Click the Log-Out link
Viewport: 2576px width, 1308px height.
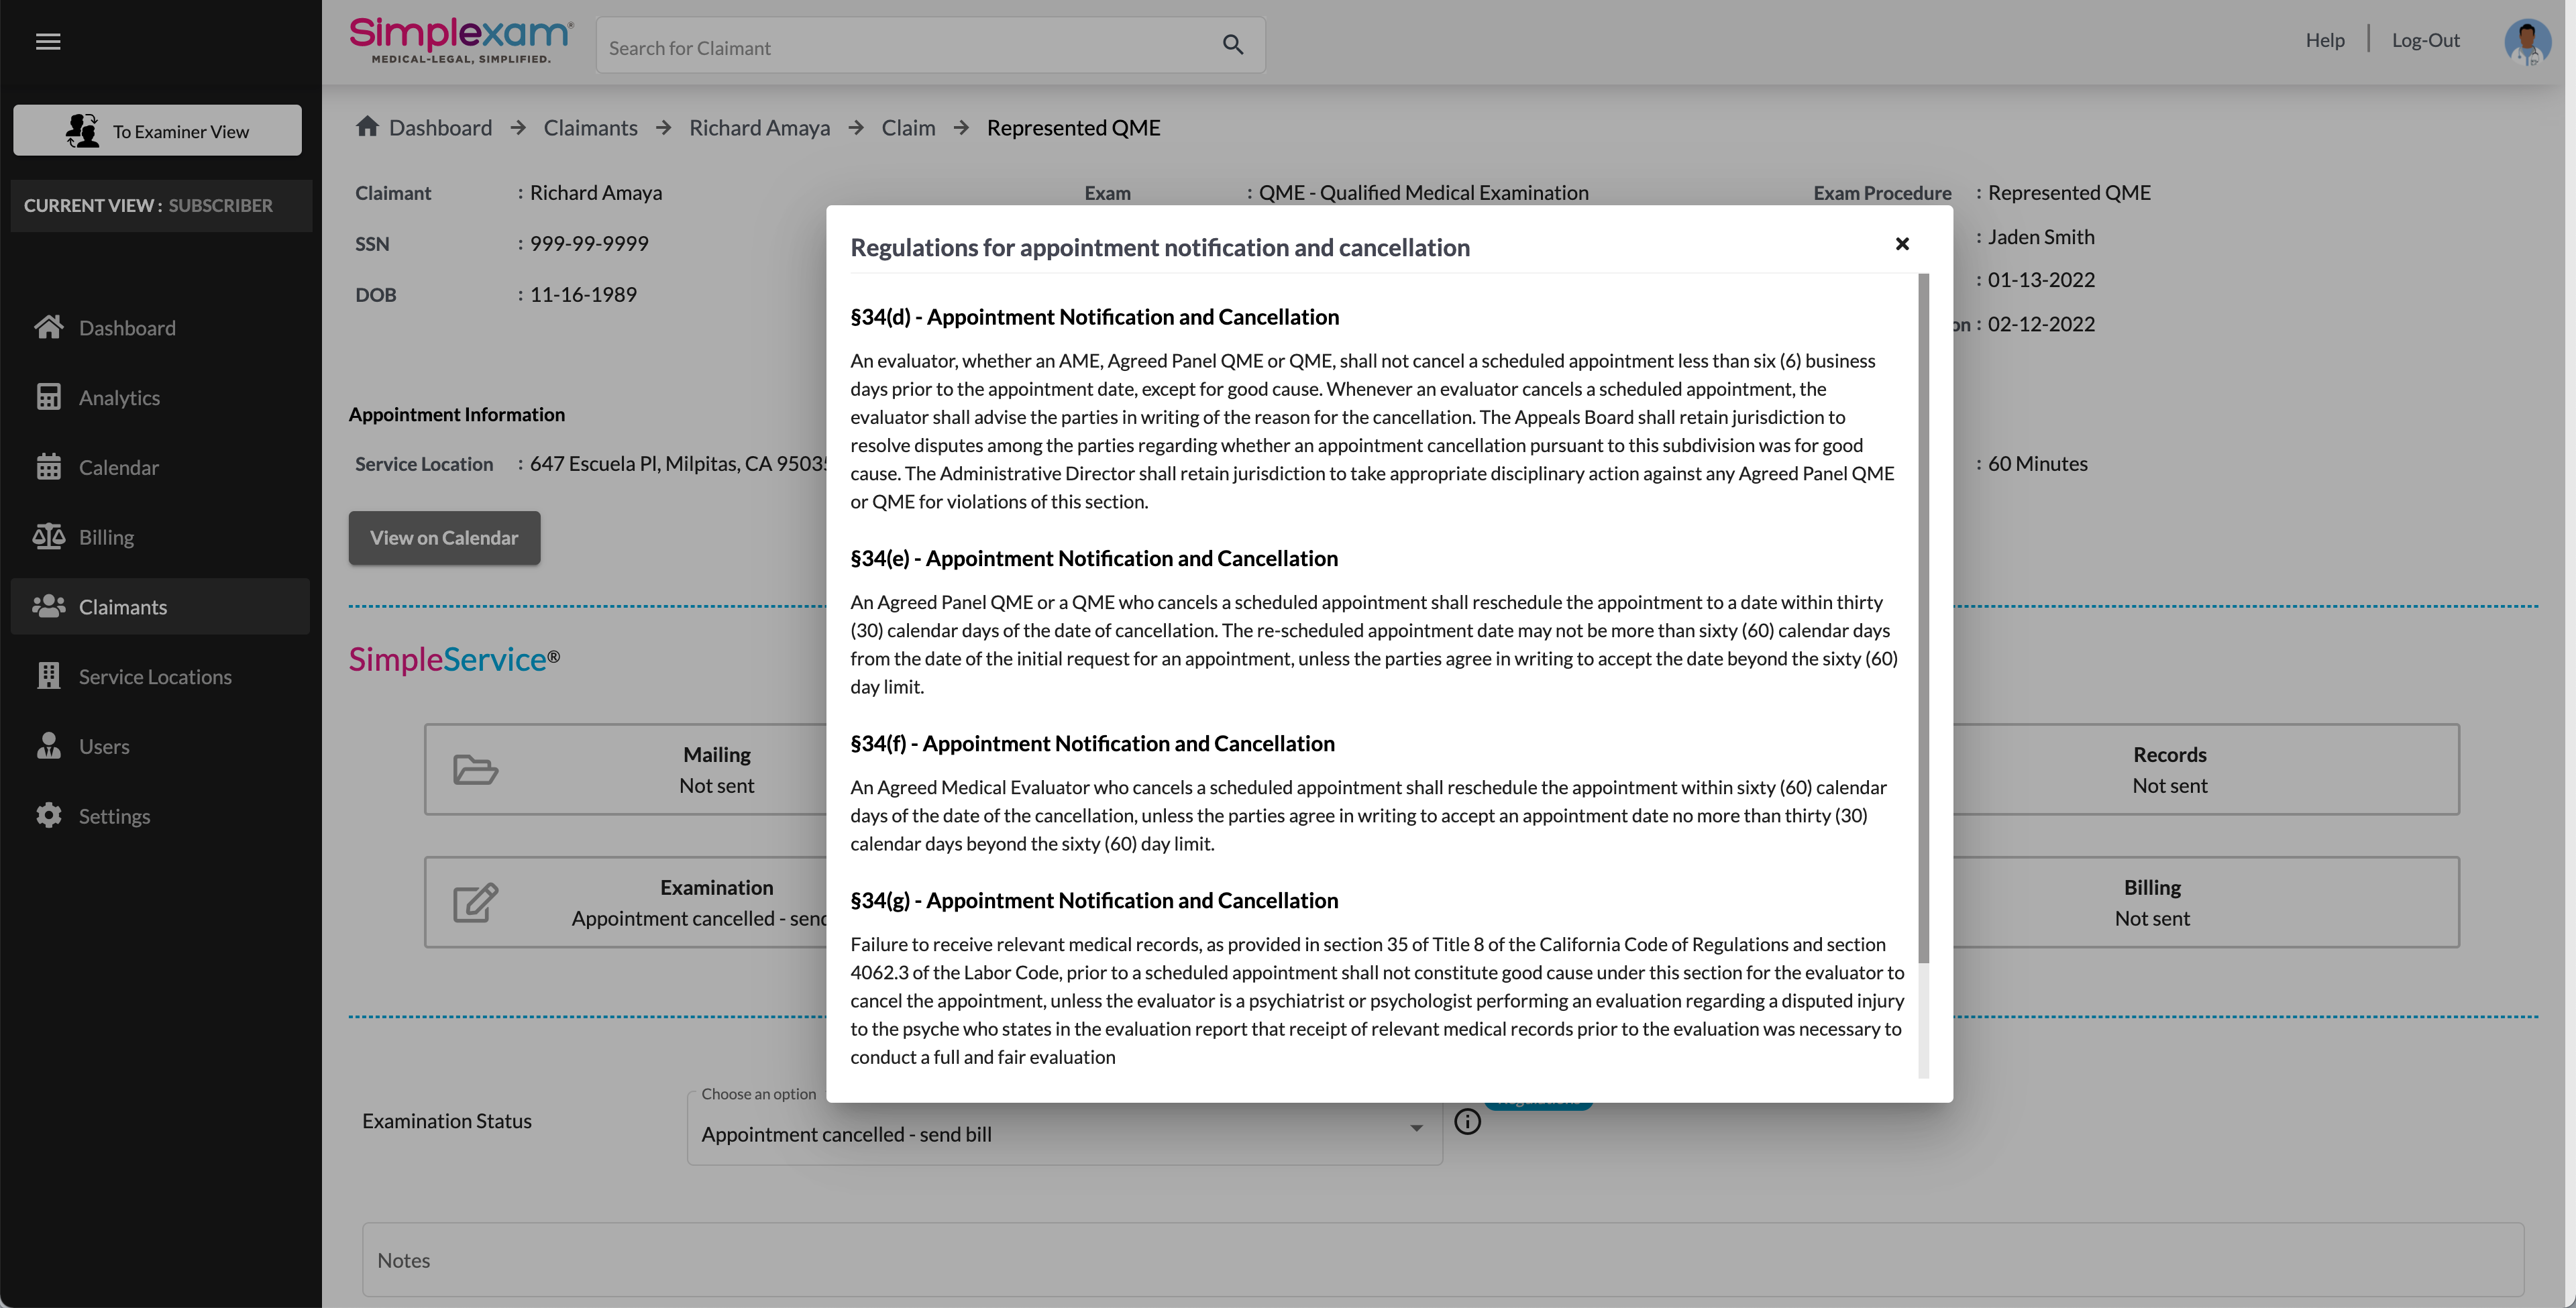coord(2425,40)
